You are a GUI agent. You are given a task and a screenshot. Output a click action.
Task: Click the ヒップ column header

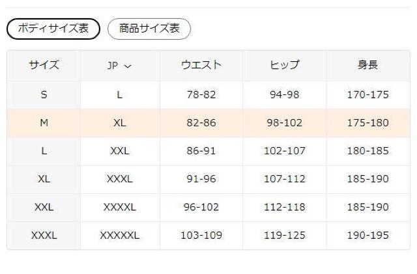[x=284, y=65]
